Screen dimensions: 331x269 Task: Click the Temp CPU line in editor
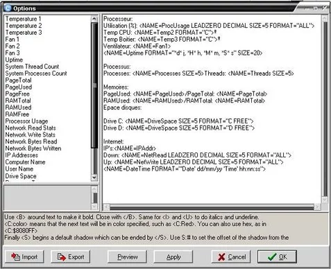pos(160,33)
